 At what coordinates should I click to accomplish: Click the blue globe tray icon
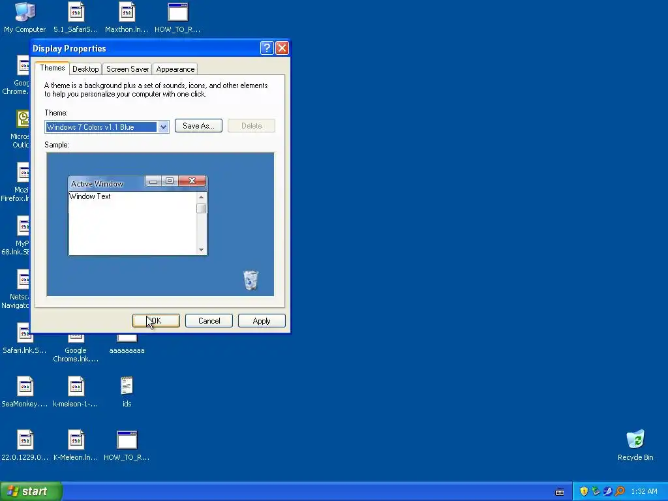click(x=608, y=492)
